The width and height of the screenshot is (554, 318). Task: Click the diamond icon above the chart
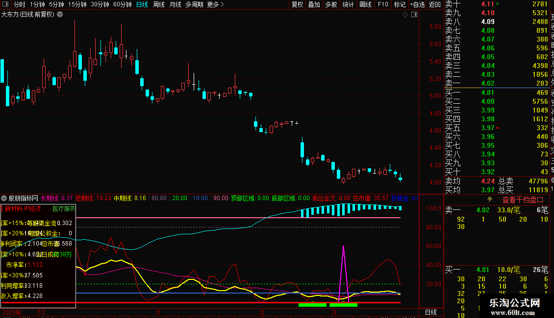click(405, 14)
